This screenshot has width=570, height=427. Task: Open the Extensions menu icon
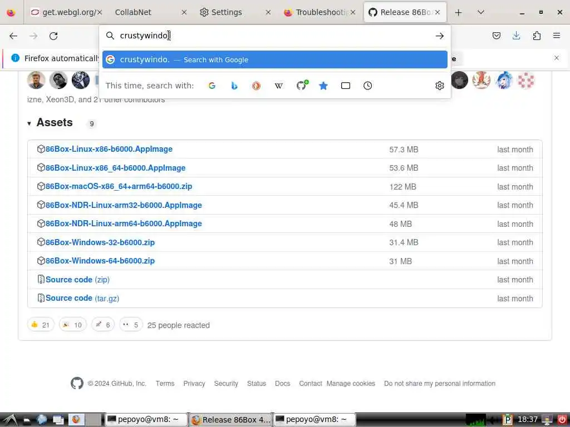click(537, 36)
